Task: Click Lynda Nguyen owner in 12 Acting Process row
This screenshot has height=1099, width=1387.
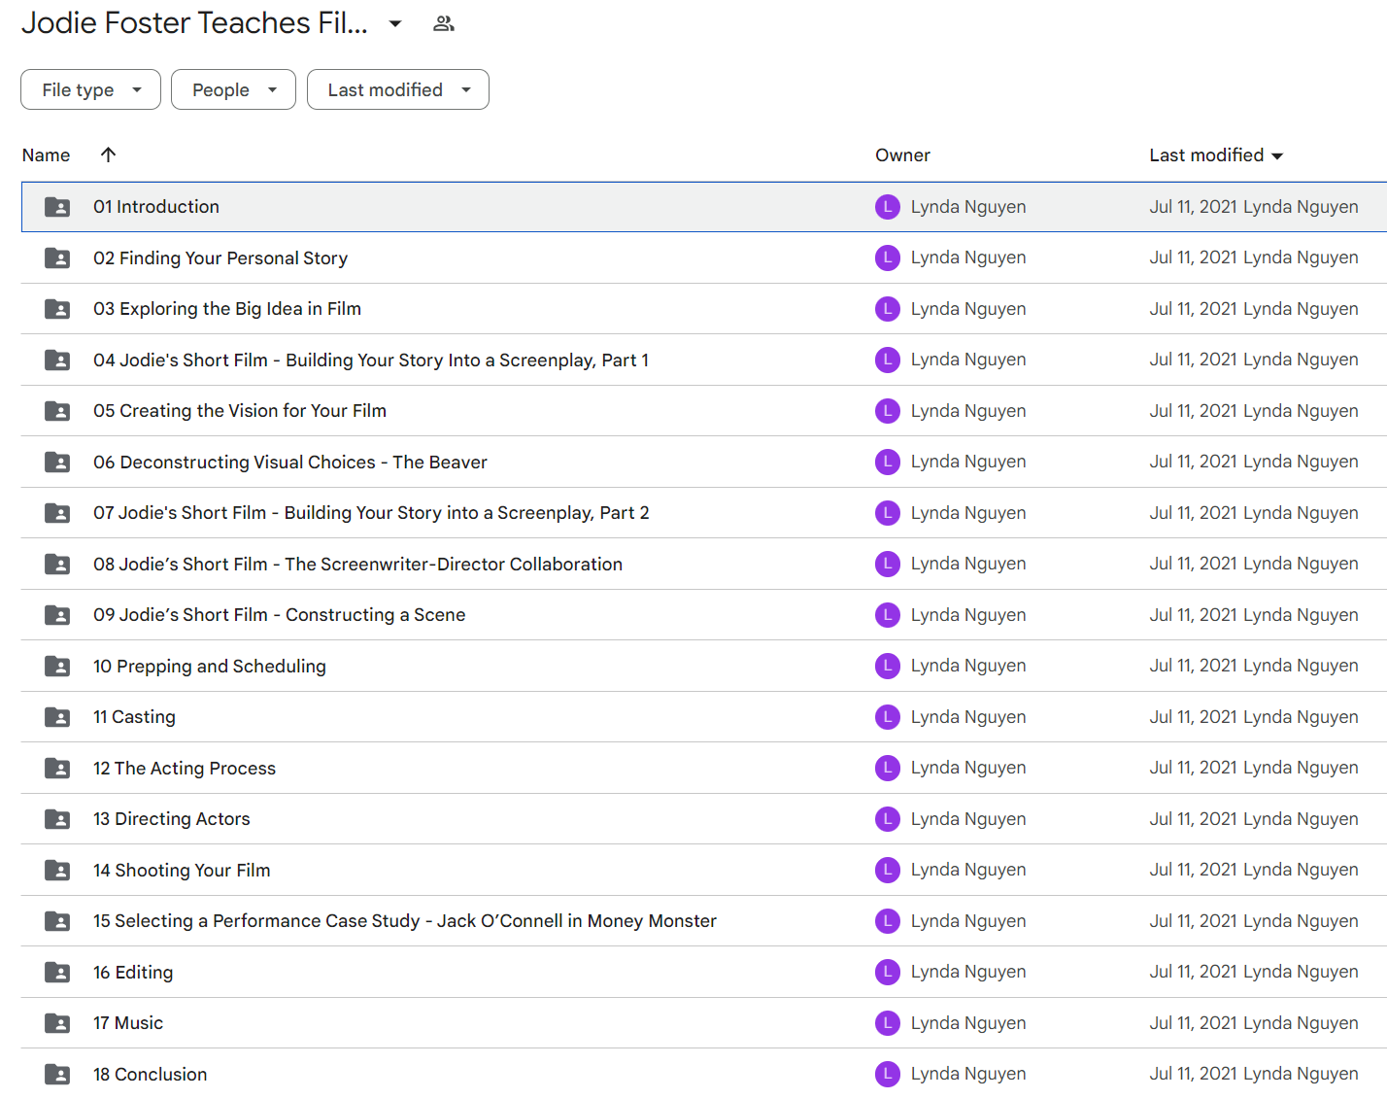Action: coord(968,768)
